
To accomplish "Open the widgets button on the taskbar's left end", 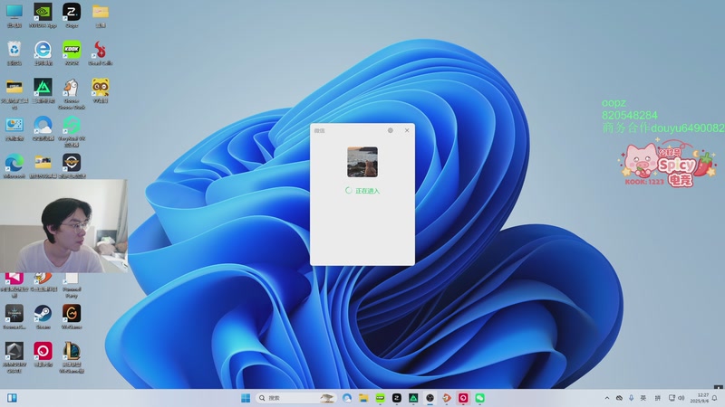I will [x=12, y=398].
